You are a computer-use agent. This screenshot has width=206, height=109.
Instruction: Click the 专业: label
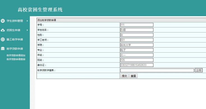40,50
